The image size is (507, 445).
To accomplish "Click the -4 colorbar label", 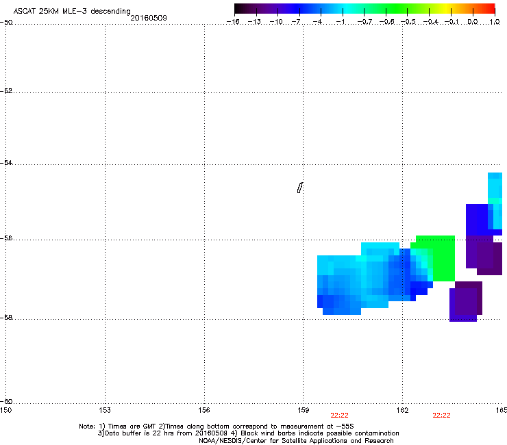I will (x=317, y=22).
